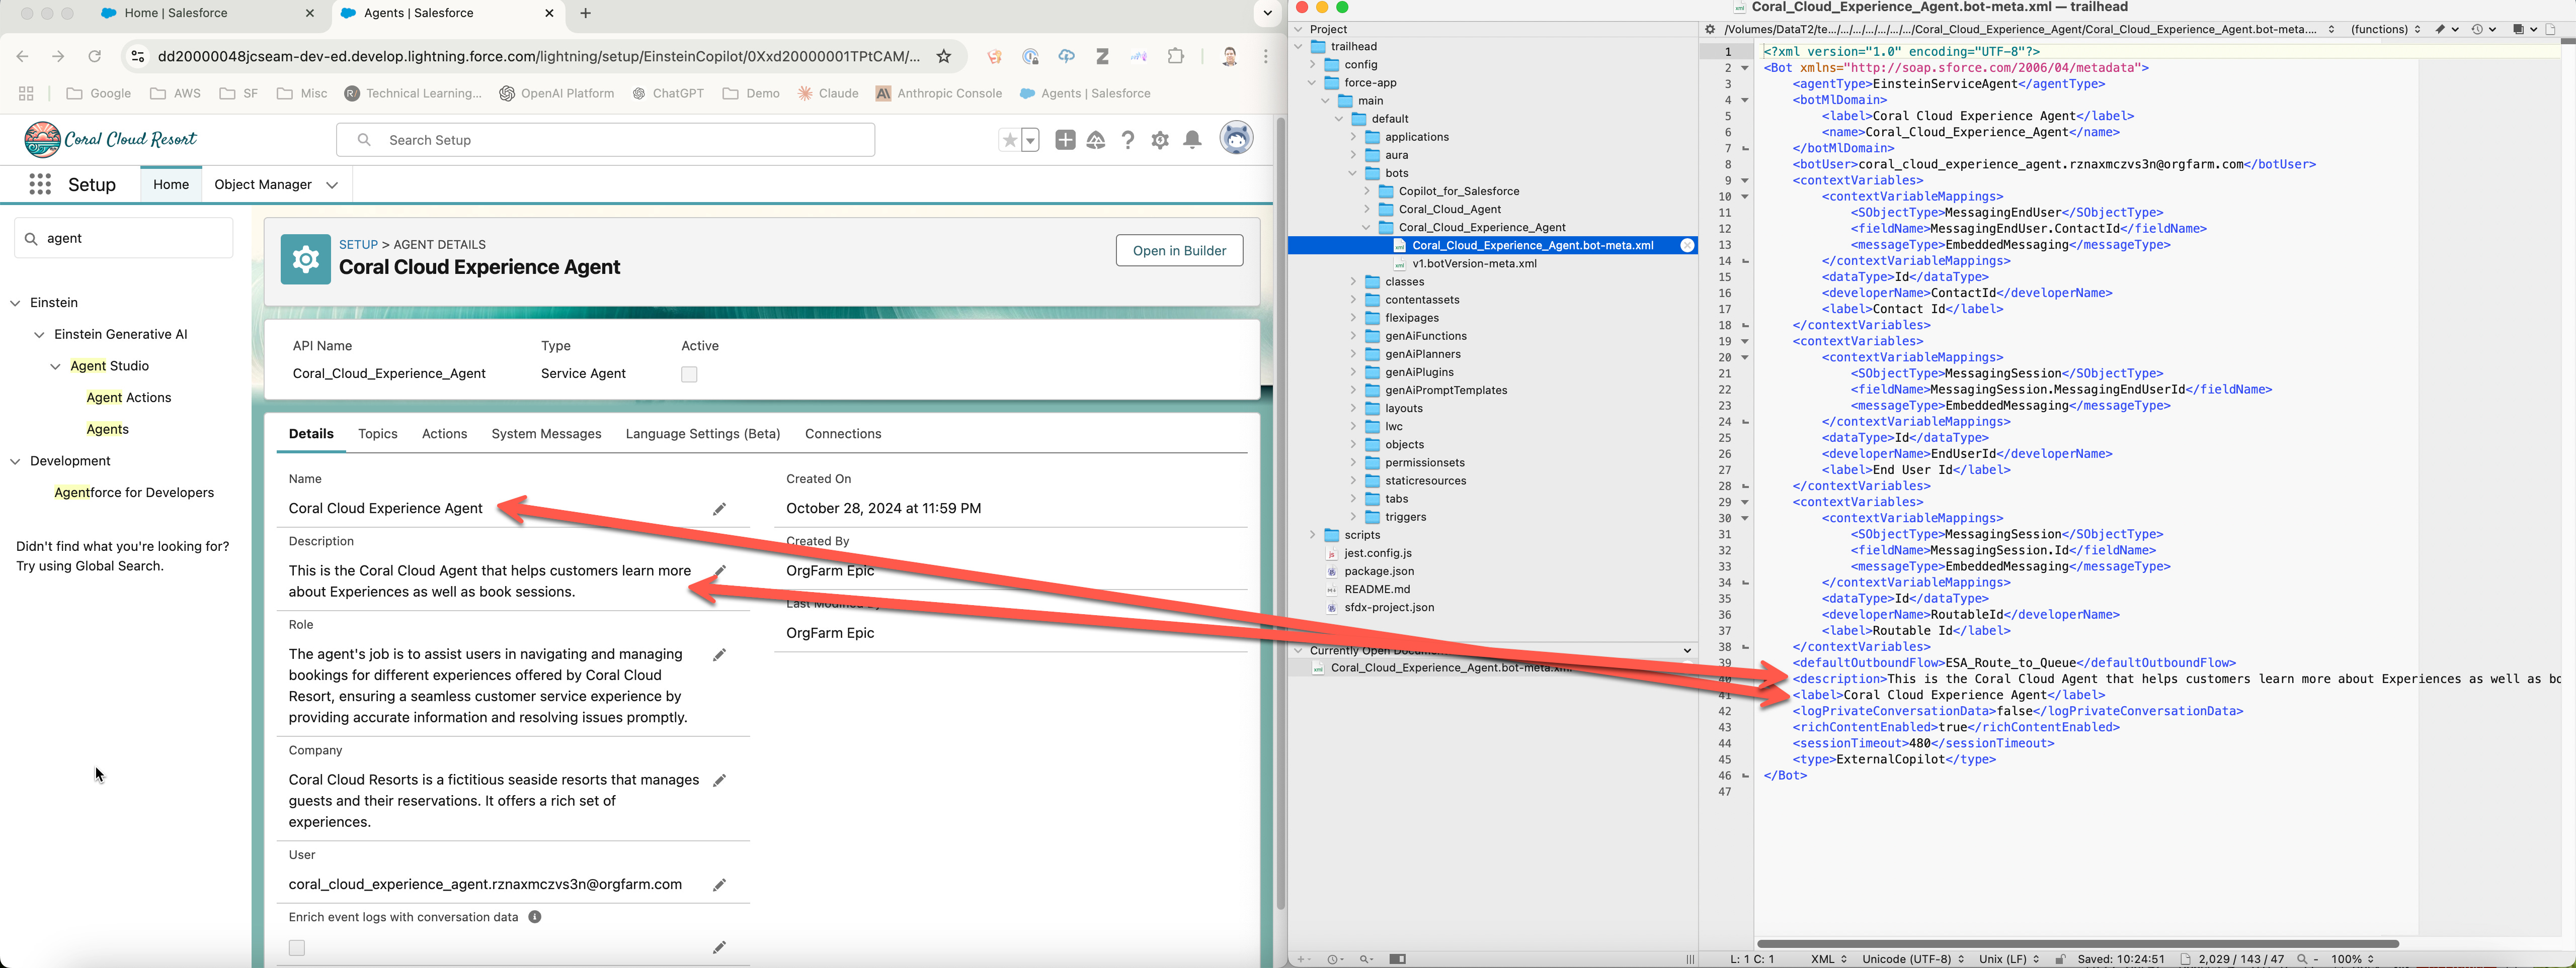Open the editor's settings gear in path bar
Image resolution: width=2576 pixels, height=968 pixels.
point(1710,29)
